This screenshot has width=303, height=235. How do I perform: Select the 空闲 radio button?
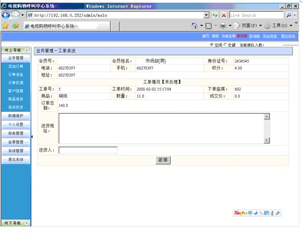(212, 45)
